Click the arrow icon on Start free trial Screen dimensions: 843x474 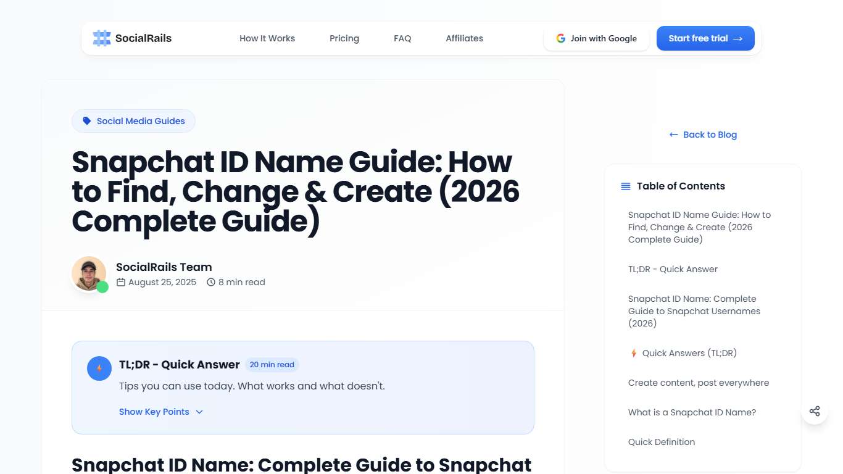point(738,38)
